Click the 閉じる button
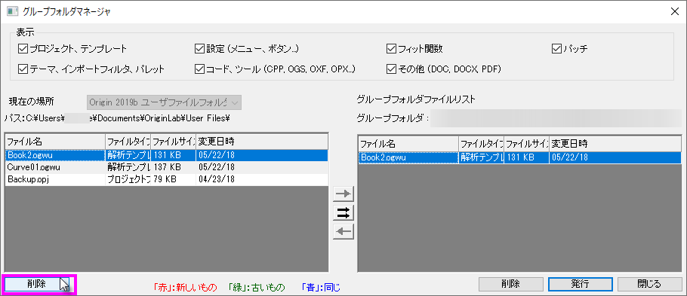 pyautogui.click(x=650, y=284)
